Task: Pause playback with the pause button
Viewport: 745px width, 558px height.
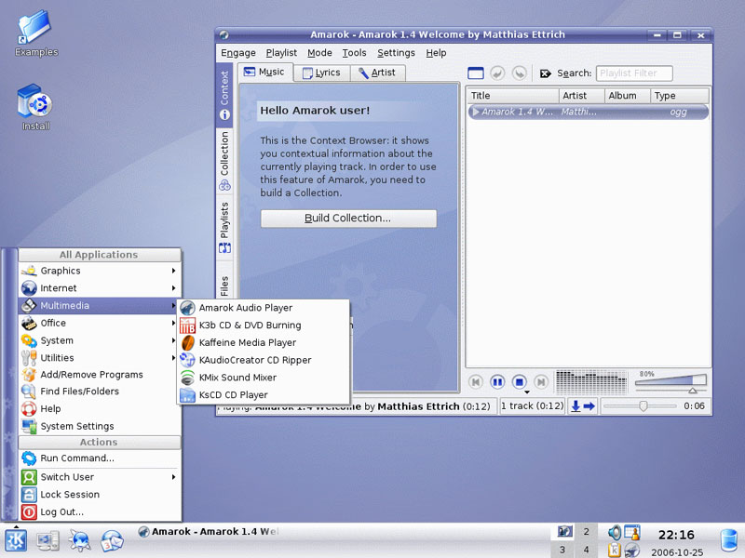Action: 497,381
